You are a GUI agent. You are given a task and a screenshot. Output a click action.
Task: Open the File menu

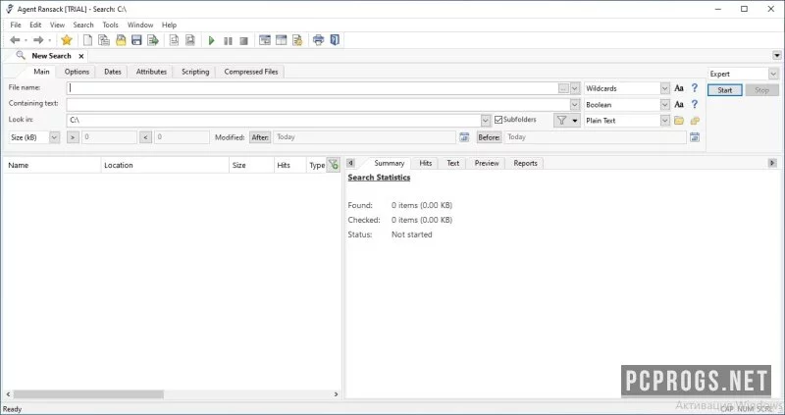click(x=16, y=25)
